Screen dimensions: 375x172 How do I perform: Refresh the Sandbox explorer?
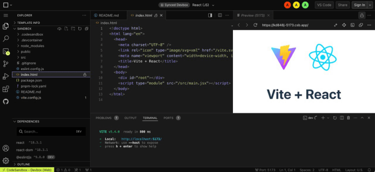pos(80,29)
